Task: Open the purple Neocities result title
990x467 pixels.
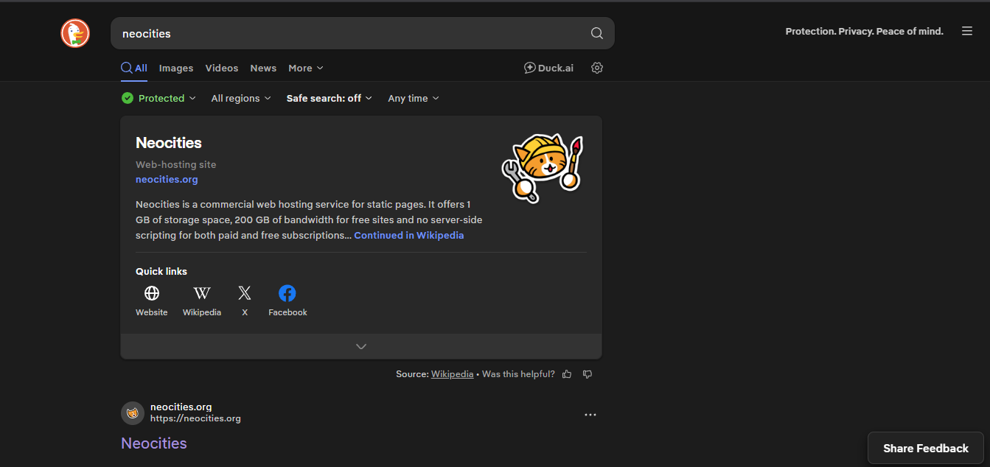Action: coord(154,443)
